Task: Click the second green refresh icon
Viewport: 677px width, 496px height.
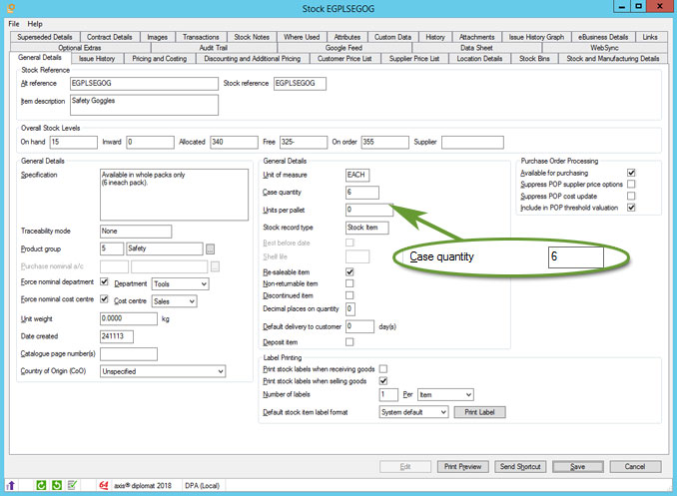Action: pos(56,486)
